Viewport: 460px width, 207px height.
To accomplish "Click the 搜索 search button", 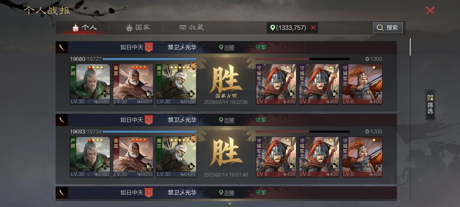I will coord(388,28).
